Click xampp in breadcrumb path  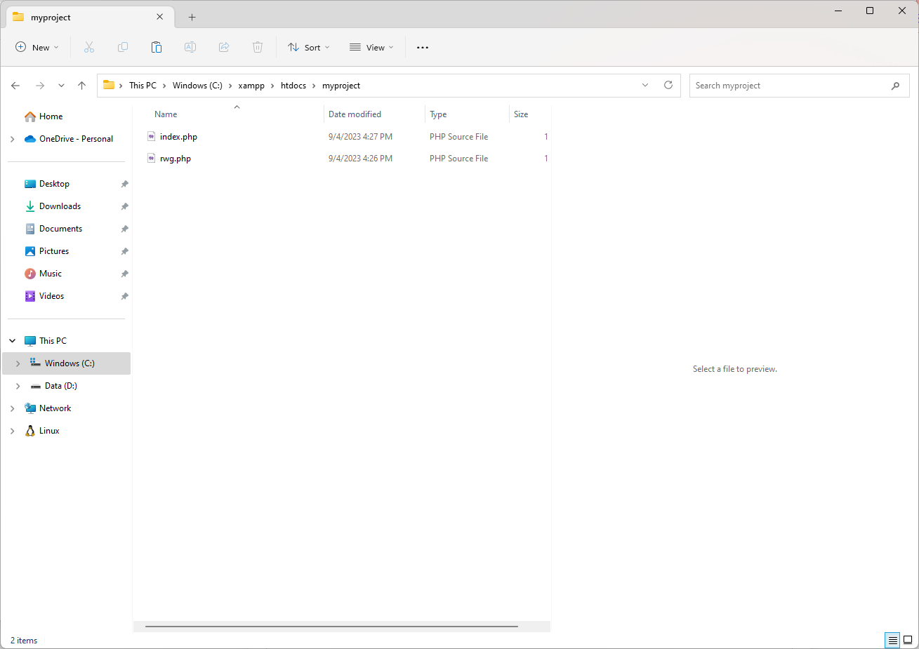251,86
